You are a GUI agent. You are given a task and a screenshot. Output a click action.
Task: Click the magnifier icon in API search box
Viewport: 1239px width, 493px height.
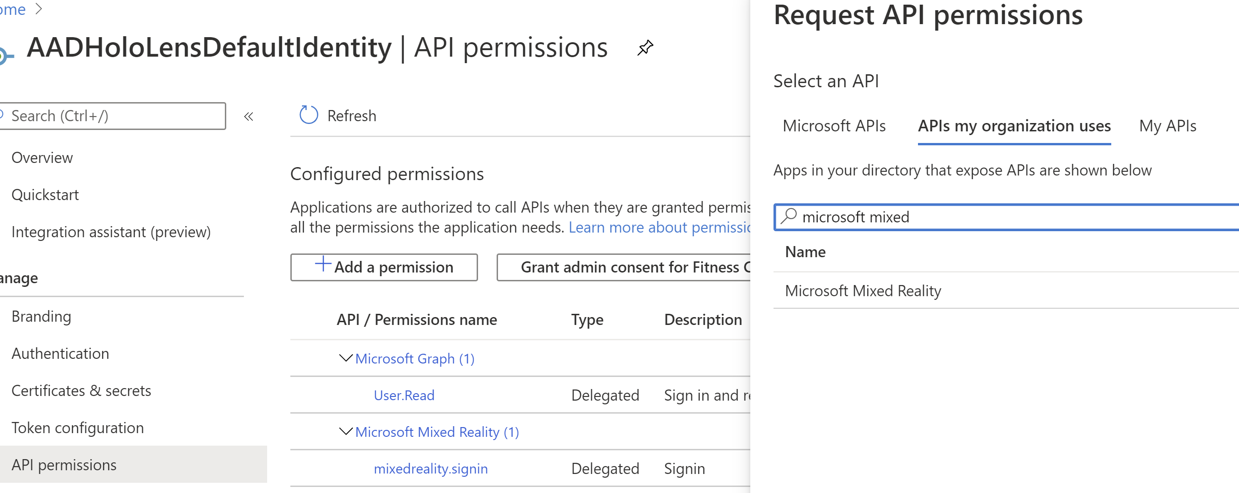click(x=789, y=216)
